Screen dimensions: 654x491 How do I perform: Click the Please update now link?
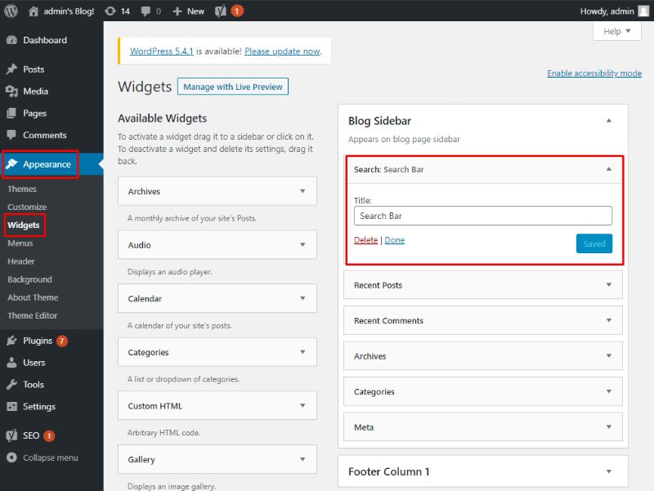click(282, 51)
